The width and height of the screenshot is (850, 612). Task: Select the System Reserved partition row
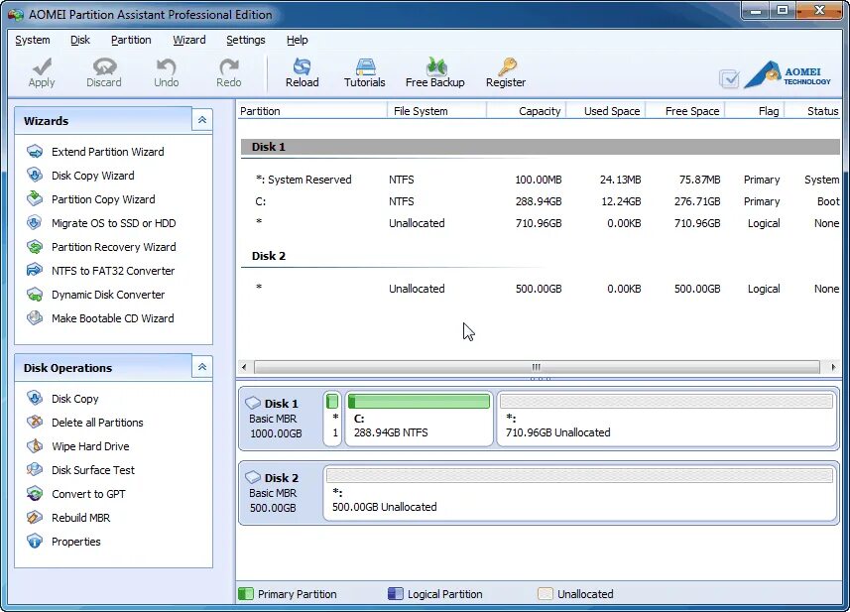pyautogui.click(x=540, y=180)
